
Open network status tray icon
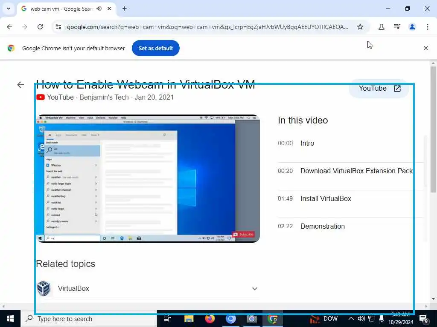(372, 318)
